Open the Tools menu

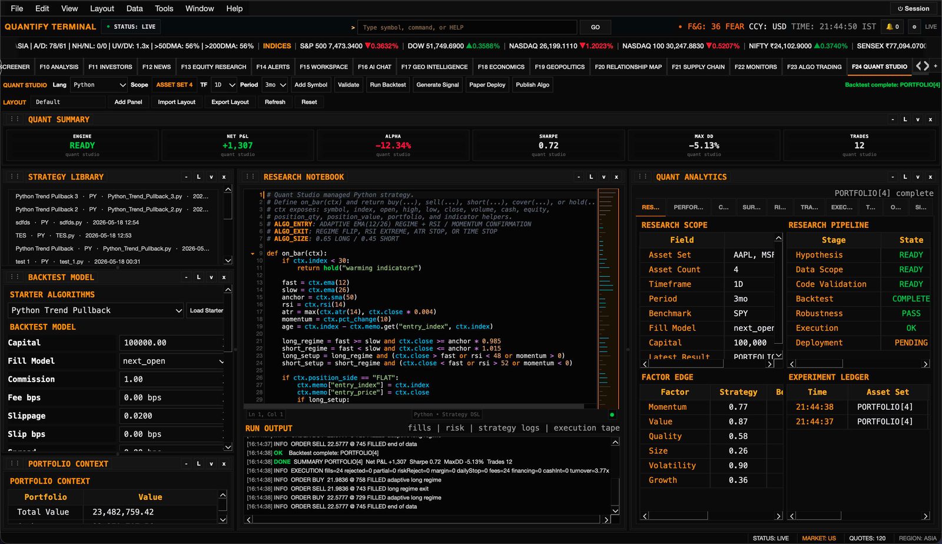164,8
